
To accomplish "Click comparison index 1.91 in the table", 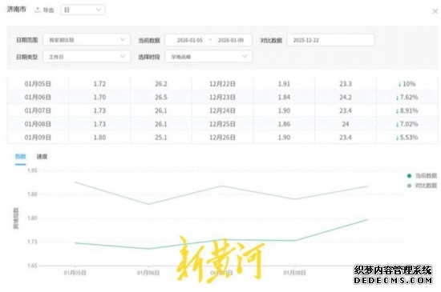I will pyautogui.click(x=284, y=84).
